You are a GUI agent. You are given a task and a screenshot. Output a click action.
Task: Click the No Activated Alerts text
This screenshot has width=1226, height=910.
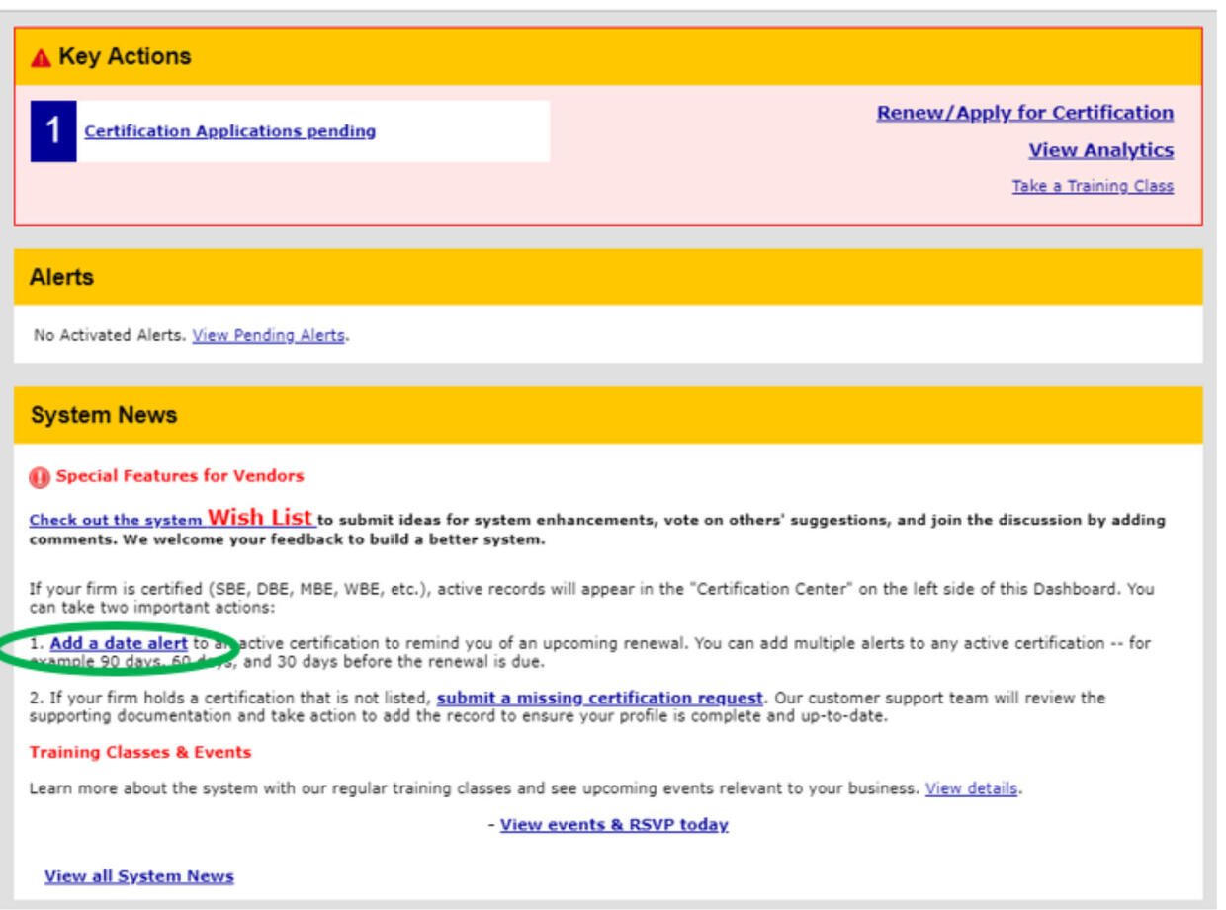110,335
